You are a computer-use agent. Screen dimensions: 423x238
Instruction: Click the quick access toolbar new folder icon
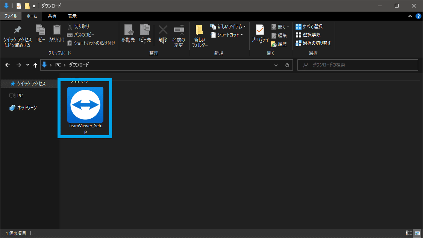(x=27, y=6)
